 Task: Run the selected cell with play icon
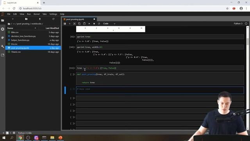[x=89, y=23]
